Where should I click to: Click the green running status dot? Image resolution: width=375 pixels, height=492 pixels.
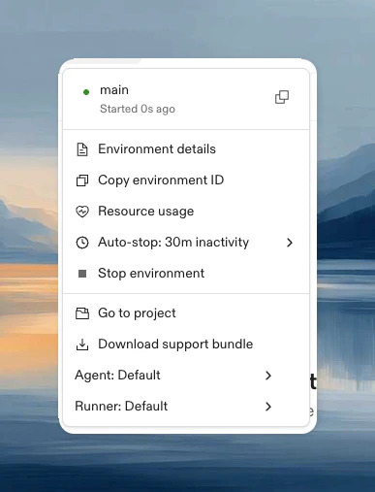tap(86, 92)
